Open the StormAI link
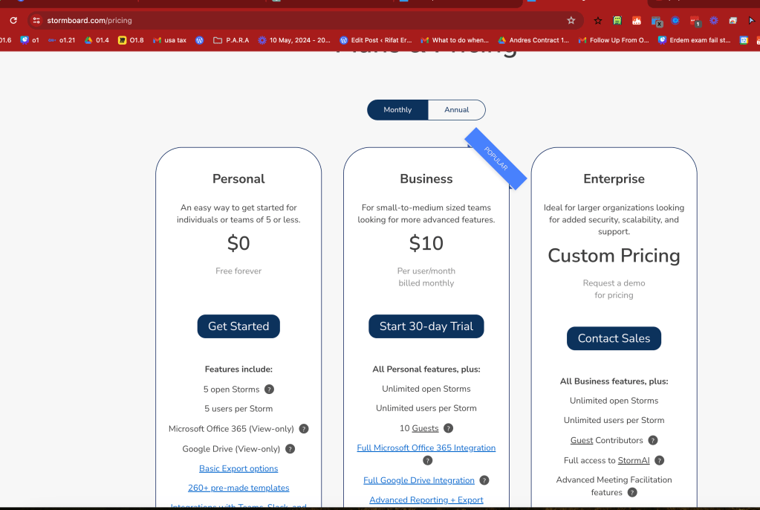The height and width of the screenshot is (510, 760). point(634,460)
